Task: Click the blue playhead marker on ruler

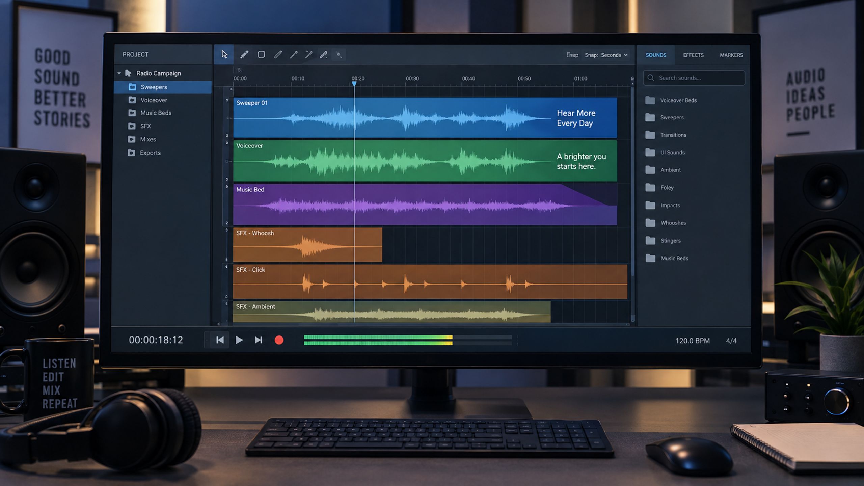Action: coord(354,83)
